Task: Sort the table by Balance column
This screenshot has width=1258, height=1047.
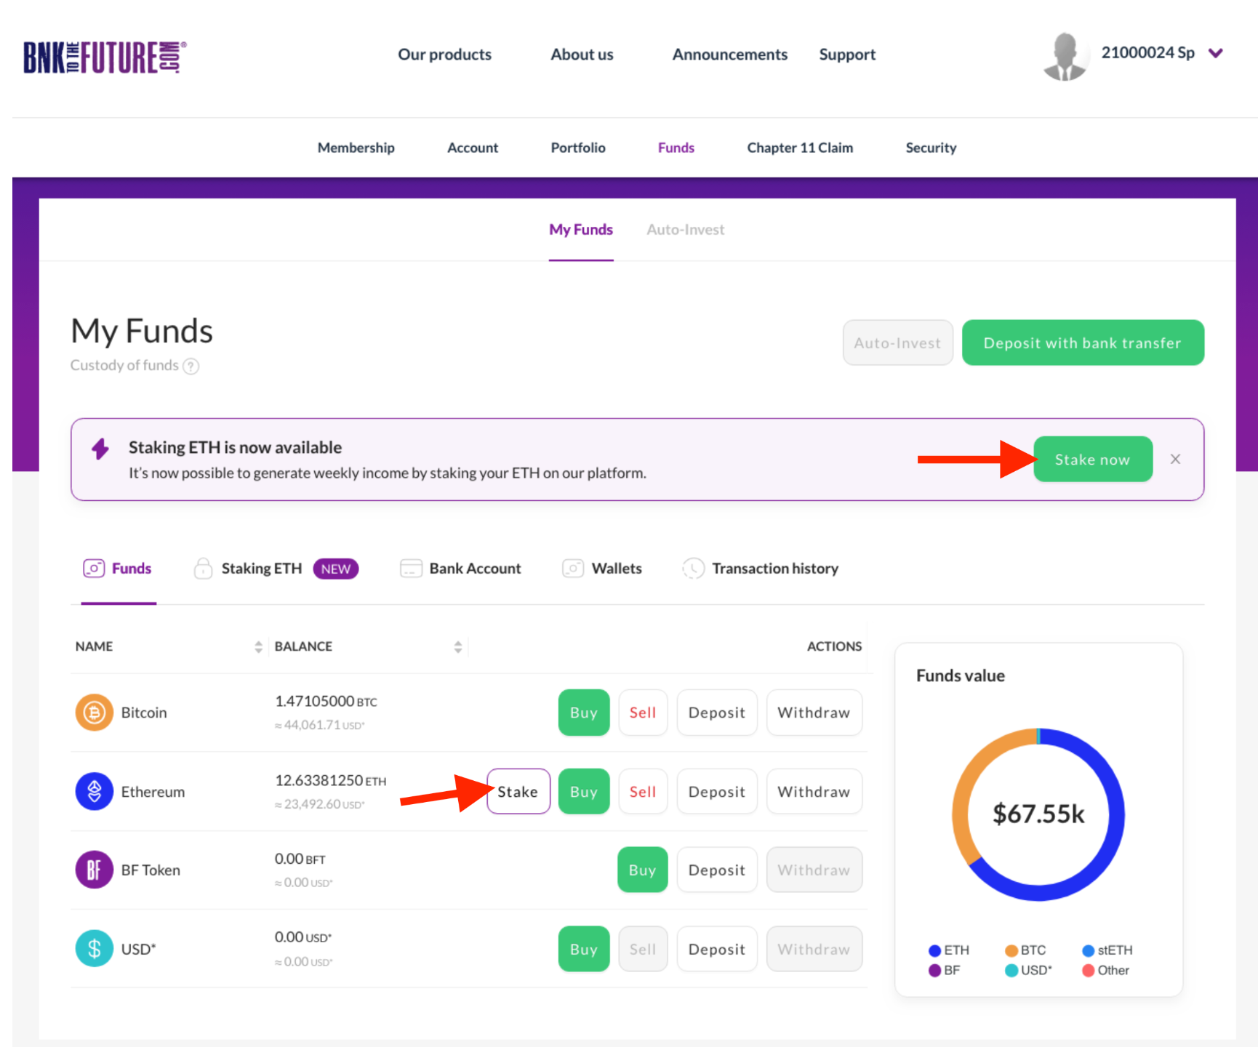Action: (457, 646)
